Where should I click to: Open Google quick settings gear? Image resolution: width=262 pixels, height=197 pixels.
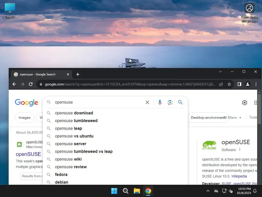(244, 103)
